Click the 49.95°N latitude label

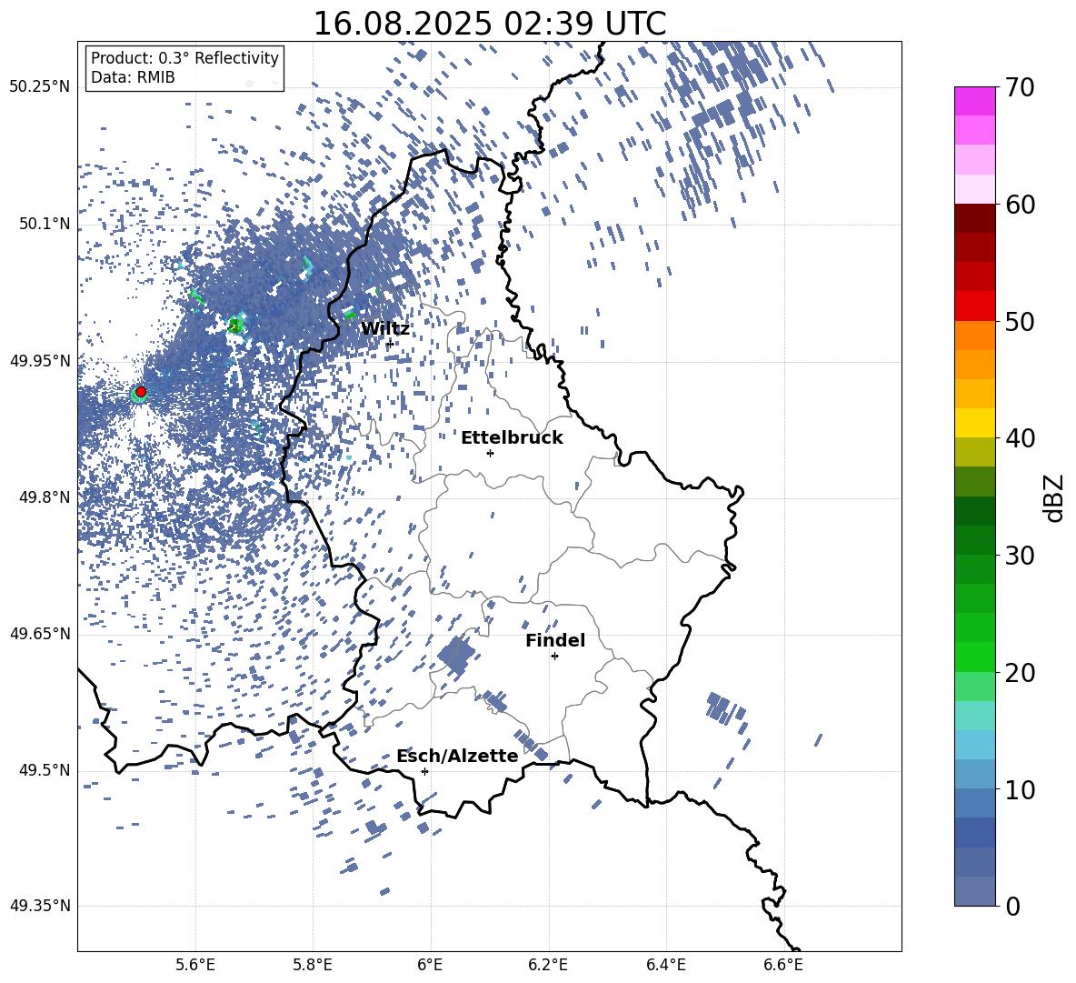(x=40, y=361)
